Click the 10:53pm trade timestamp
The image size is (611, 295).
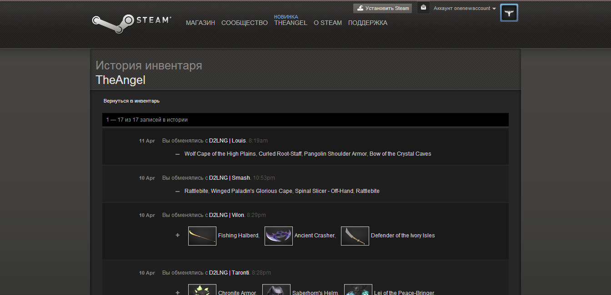coord(264,178)
